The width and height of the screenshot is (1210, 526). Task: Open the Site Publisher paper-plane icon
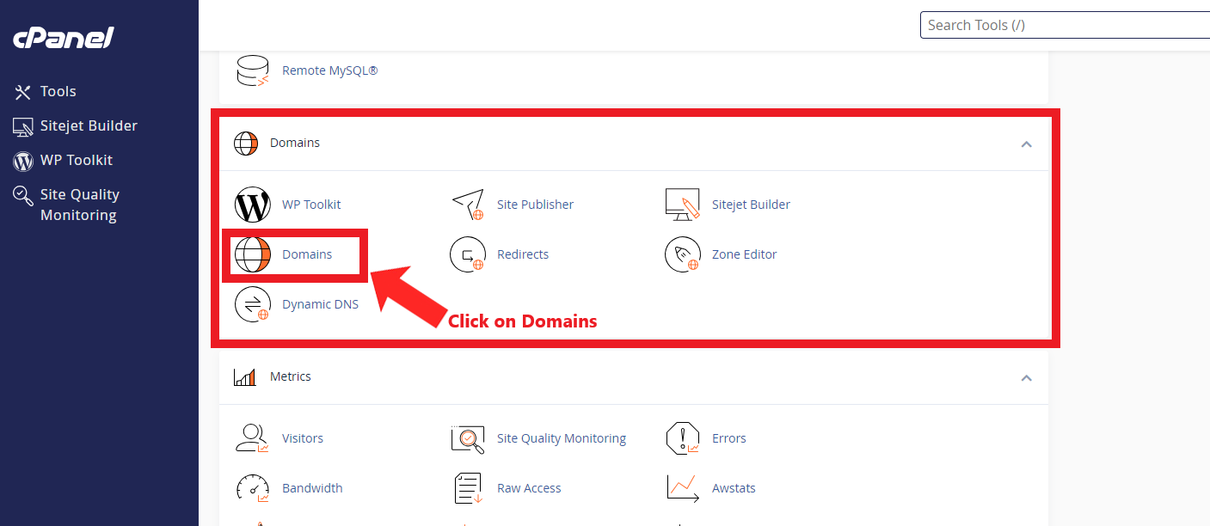click(x=468, y=205)
